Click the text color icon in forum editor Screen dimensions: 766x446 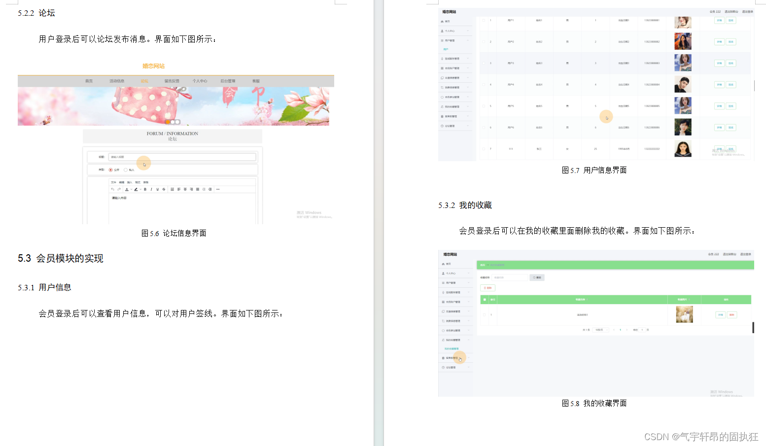[127, 189]
